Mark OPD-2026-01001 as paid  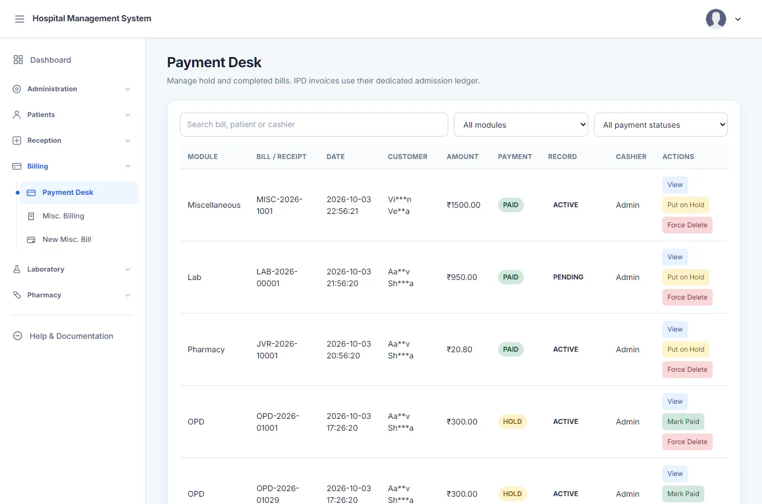[x=683, y=422]
